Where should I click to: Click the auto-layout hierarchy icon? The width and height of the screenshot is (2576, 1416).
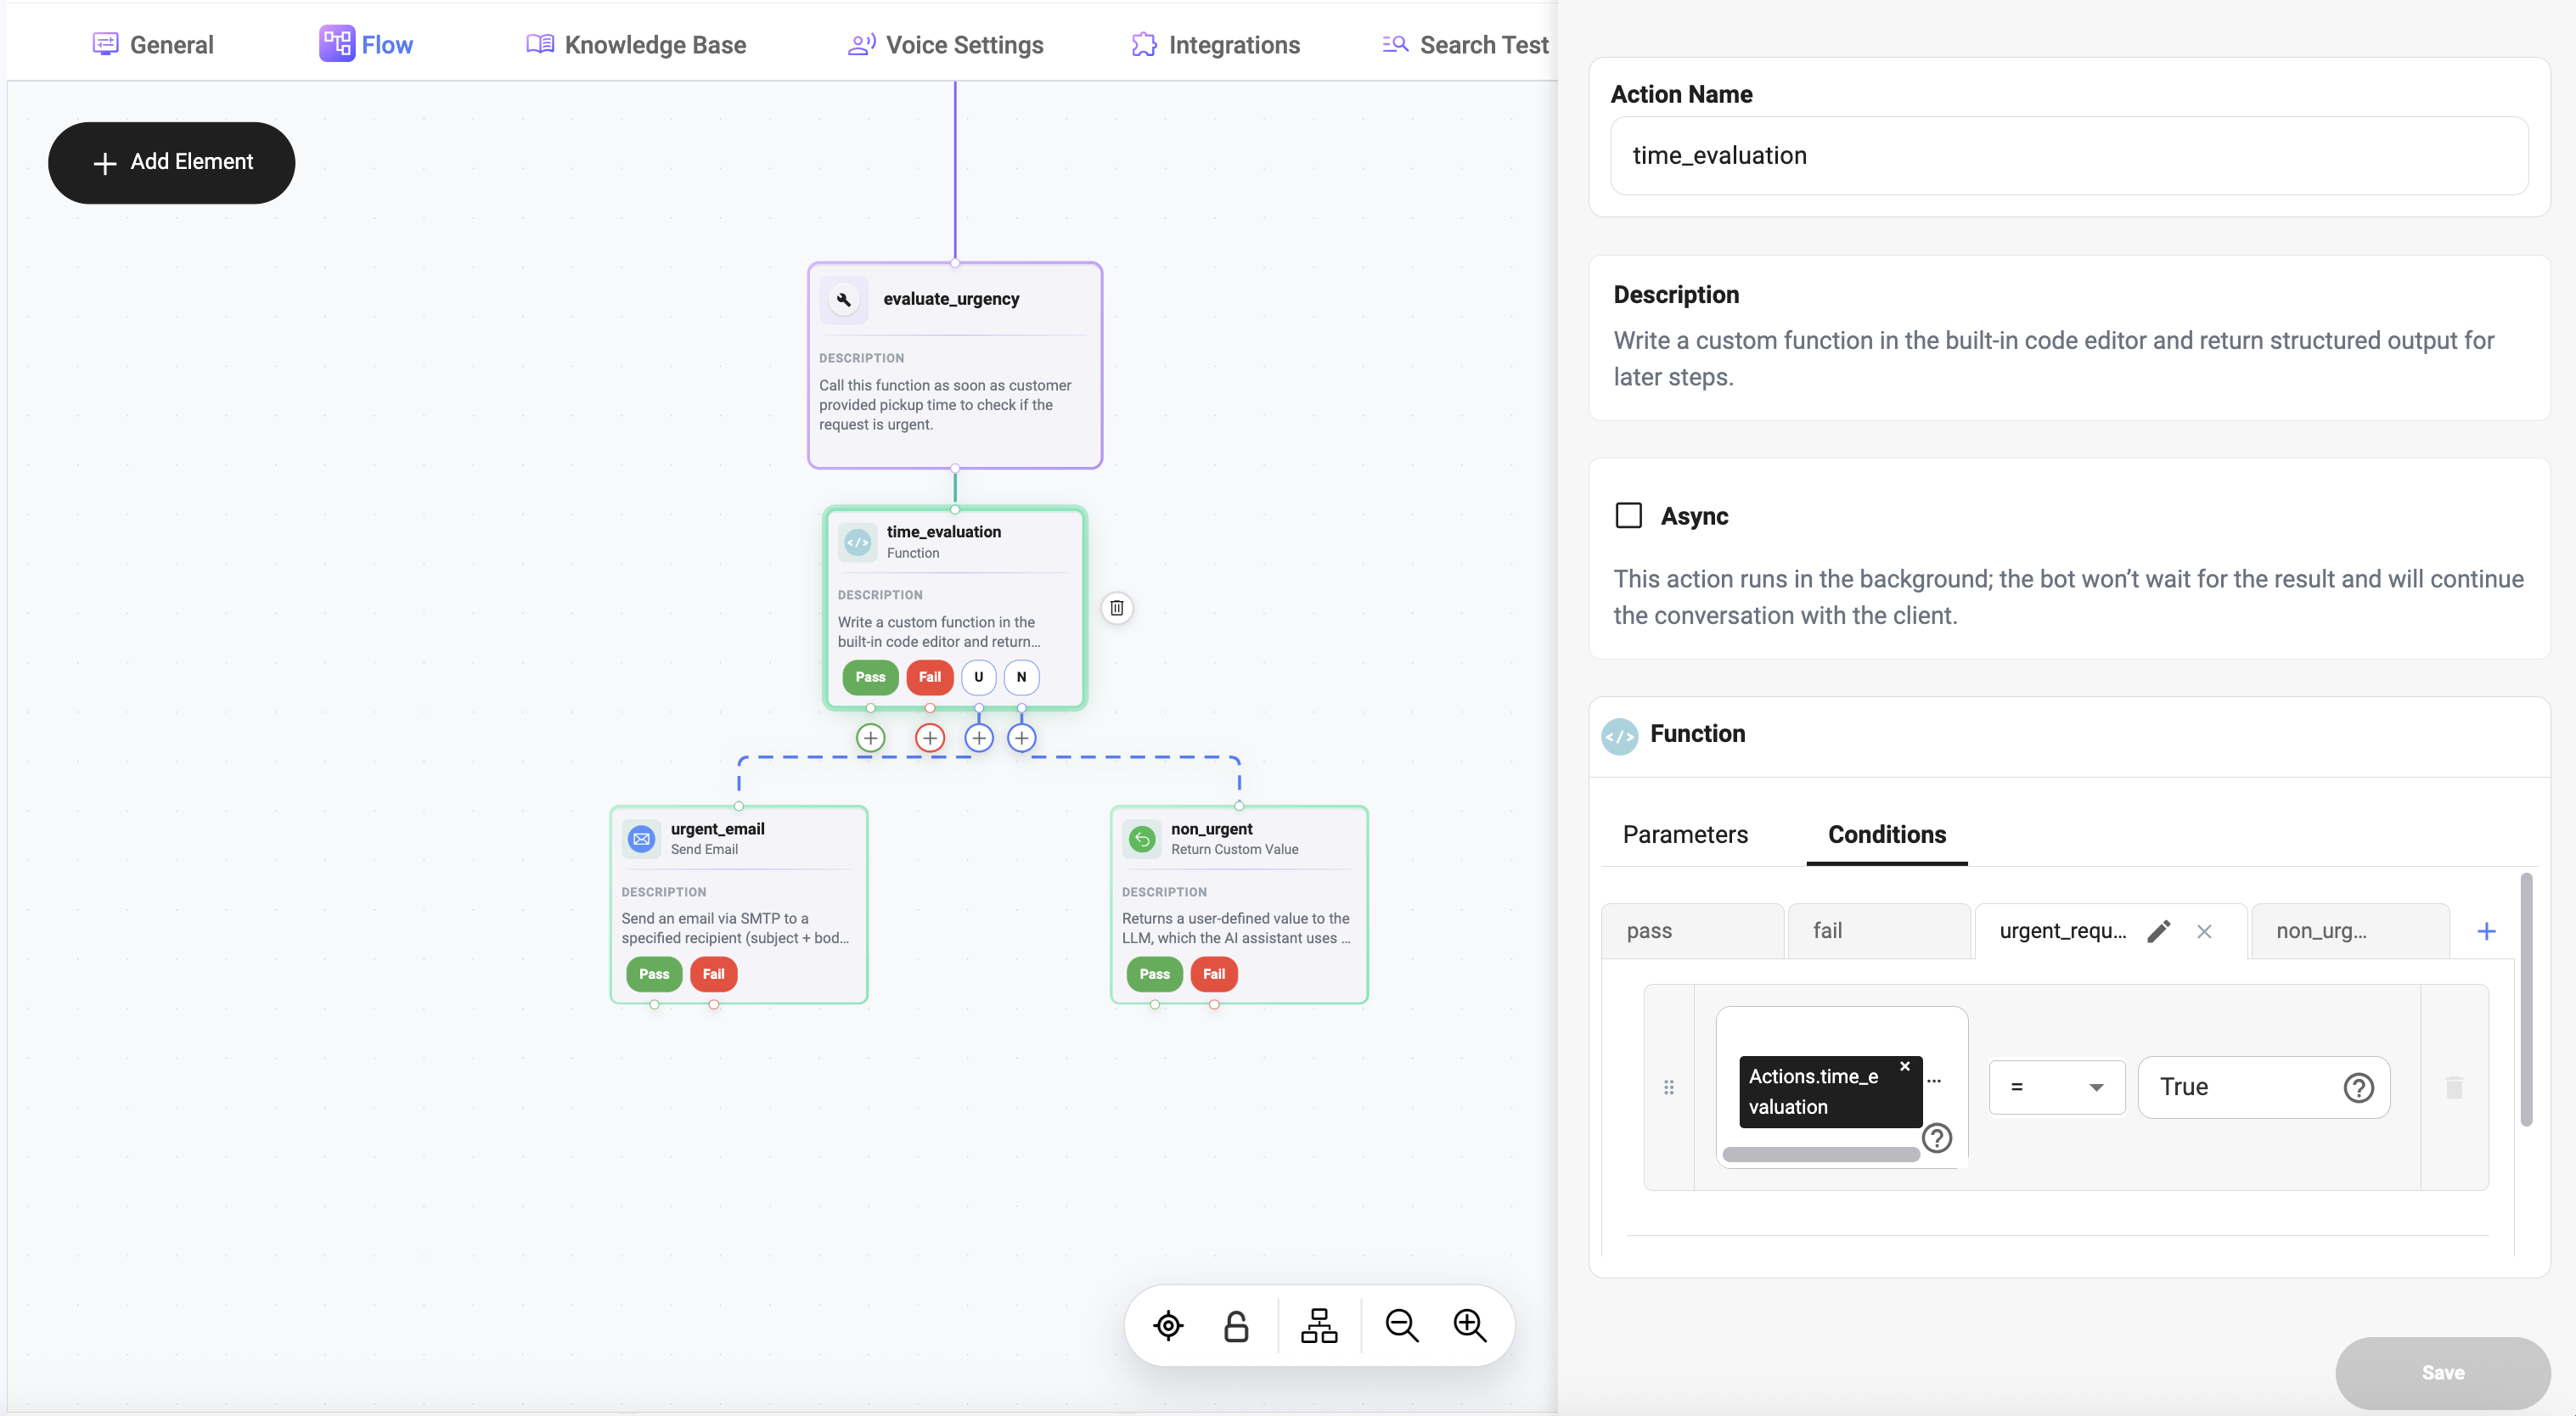pyautogui.click(x=1318, y=1326)
